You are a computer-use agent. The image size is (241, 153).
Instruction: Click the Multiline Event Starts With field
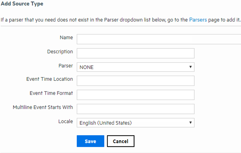pos(135,109)
